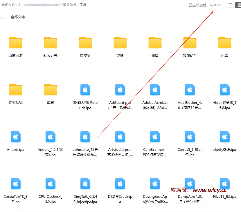Tick the 全部文件 select-all checkbox
The height and width of the screenshot is (212, 241).
3,17
